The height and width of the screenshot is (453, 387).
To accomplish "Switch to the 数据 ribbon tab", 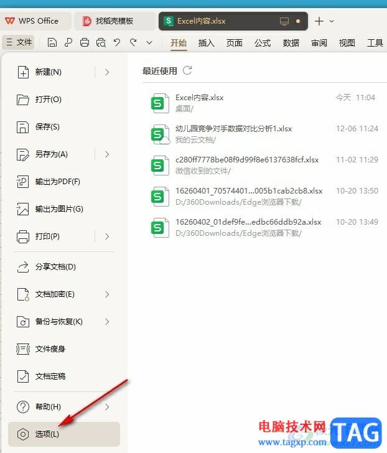I will (291, 43).
